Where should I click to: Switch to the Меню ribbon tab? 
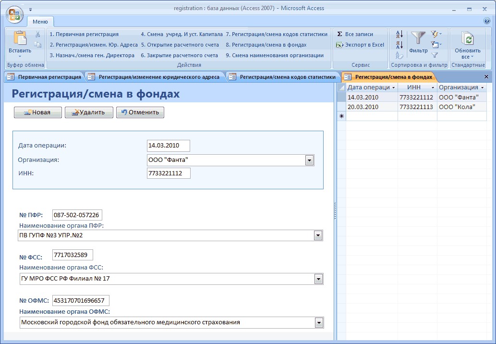tap(40, 22)
